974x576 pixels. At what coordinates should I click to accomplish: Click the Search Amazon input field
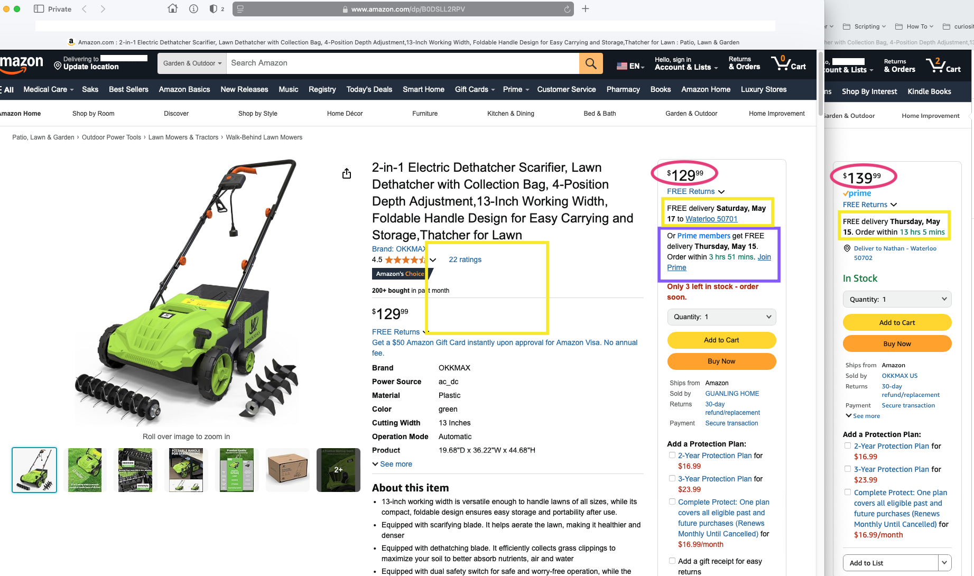[x=402, y=63]
